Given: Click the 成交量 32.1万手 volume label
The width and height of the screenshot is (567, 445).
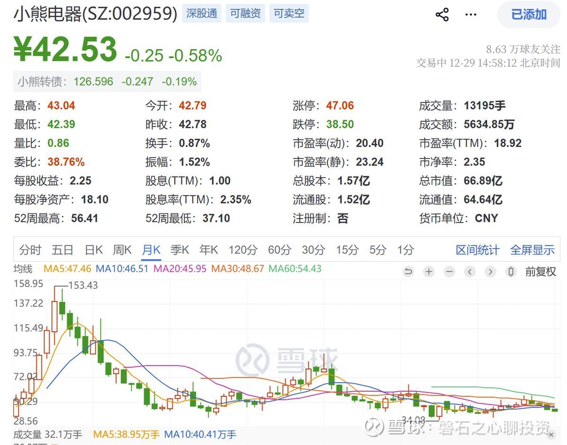Looking at the screenshot, I should [48, 435].
